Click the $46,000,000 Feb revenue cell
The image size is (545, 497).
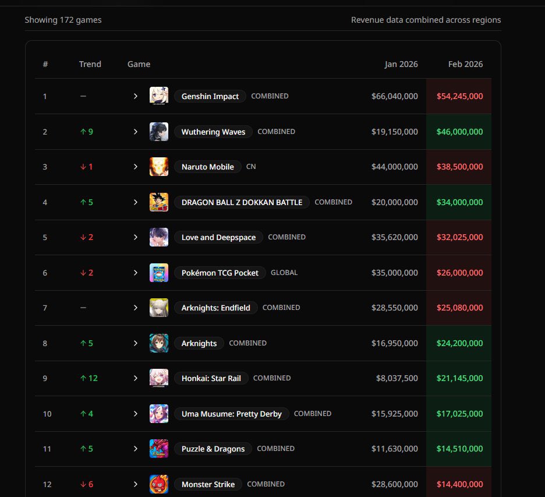pos(459,132)
